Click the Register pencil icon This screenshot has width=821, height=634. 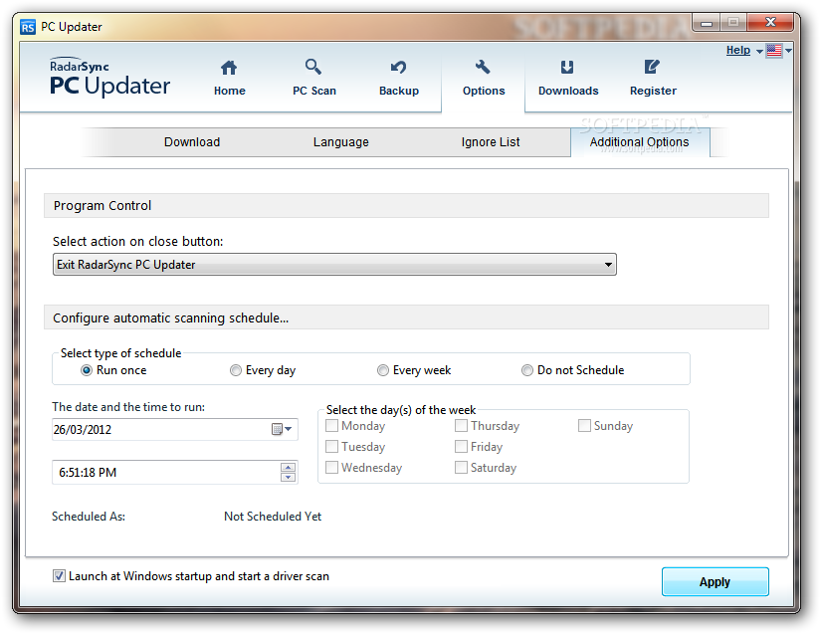pyautogui.click(x=652, y=67)
